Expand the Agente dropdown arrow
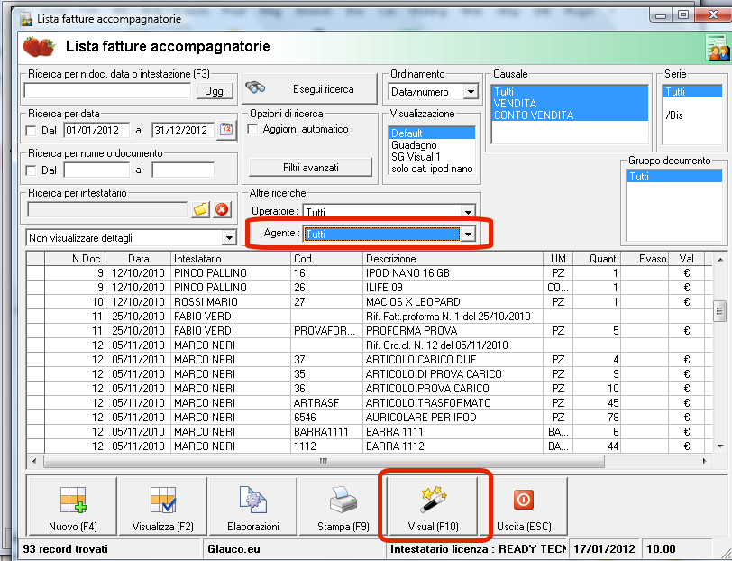 [x=468, y=234]
